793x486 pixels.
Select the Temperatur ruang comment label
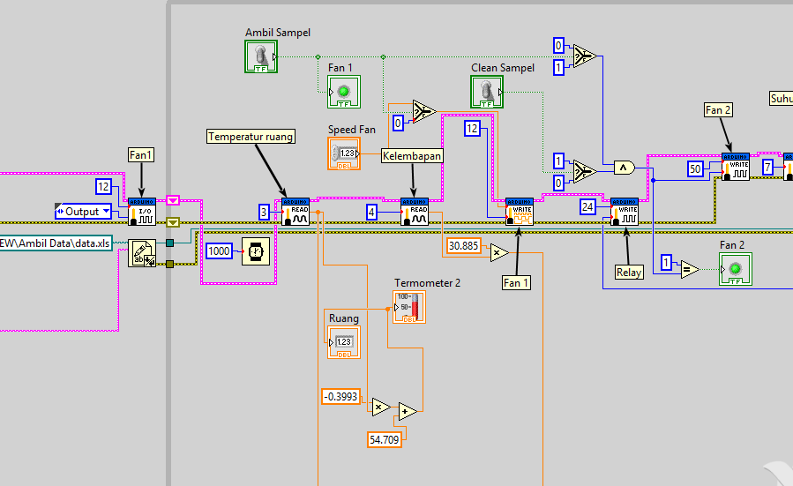point(251,137)
